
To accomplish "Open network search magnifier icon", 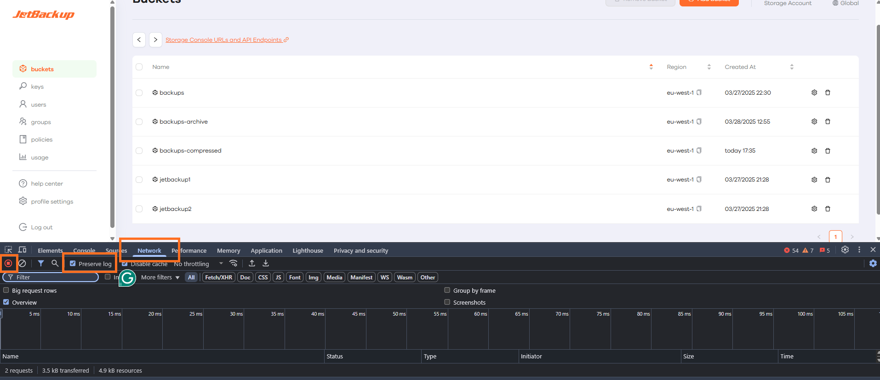I will pos(55,263).
